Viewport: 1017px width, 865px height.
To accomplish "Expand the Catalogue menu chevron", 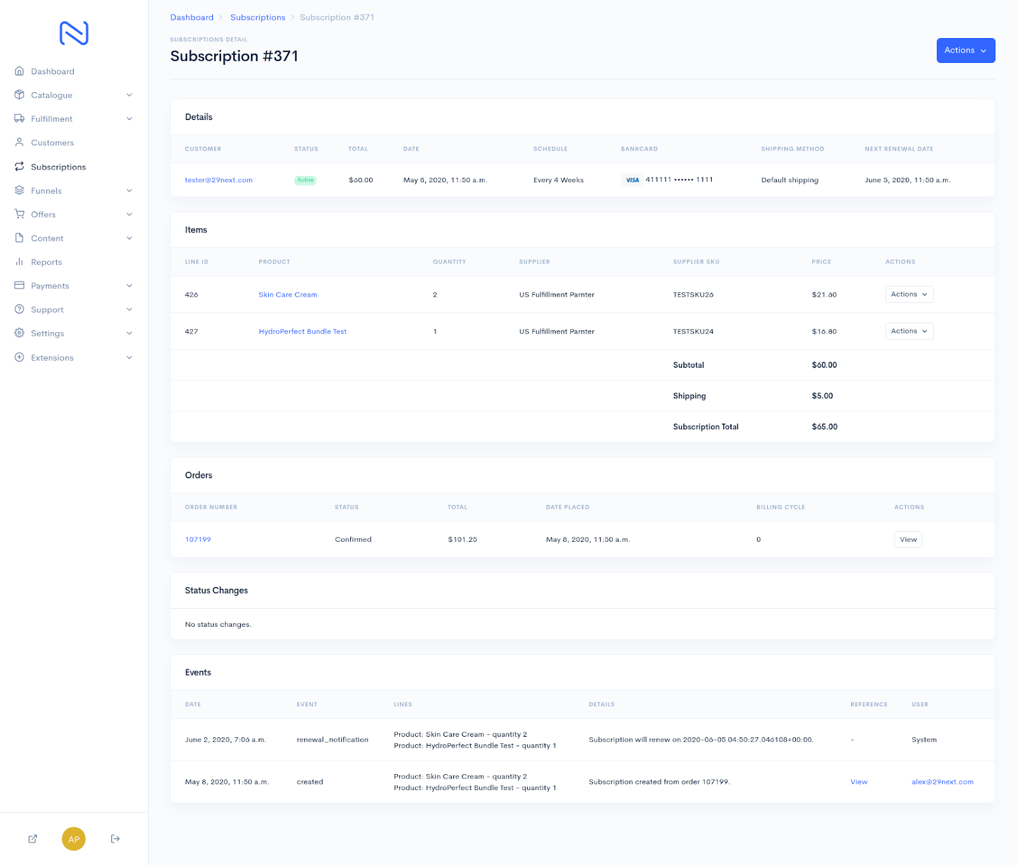I will [x=130, y=95].
